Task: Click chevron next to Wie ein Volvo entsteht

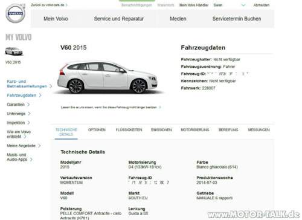Action: (x=25, y=137)
